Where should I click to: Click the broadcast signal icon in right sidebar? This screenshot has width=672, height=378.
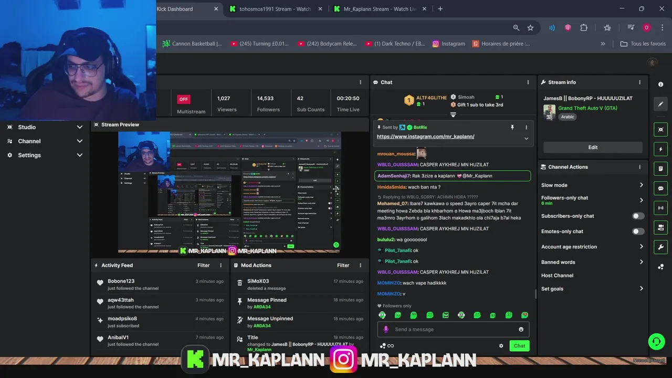[660, 208]
